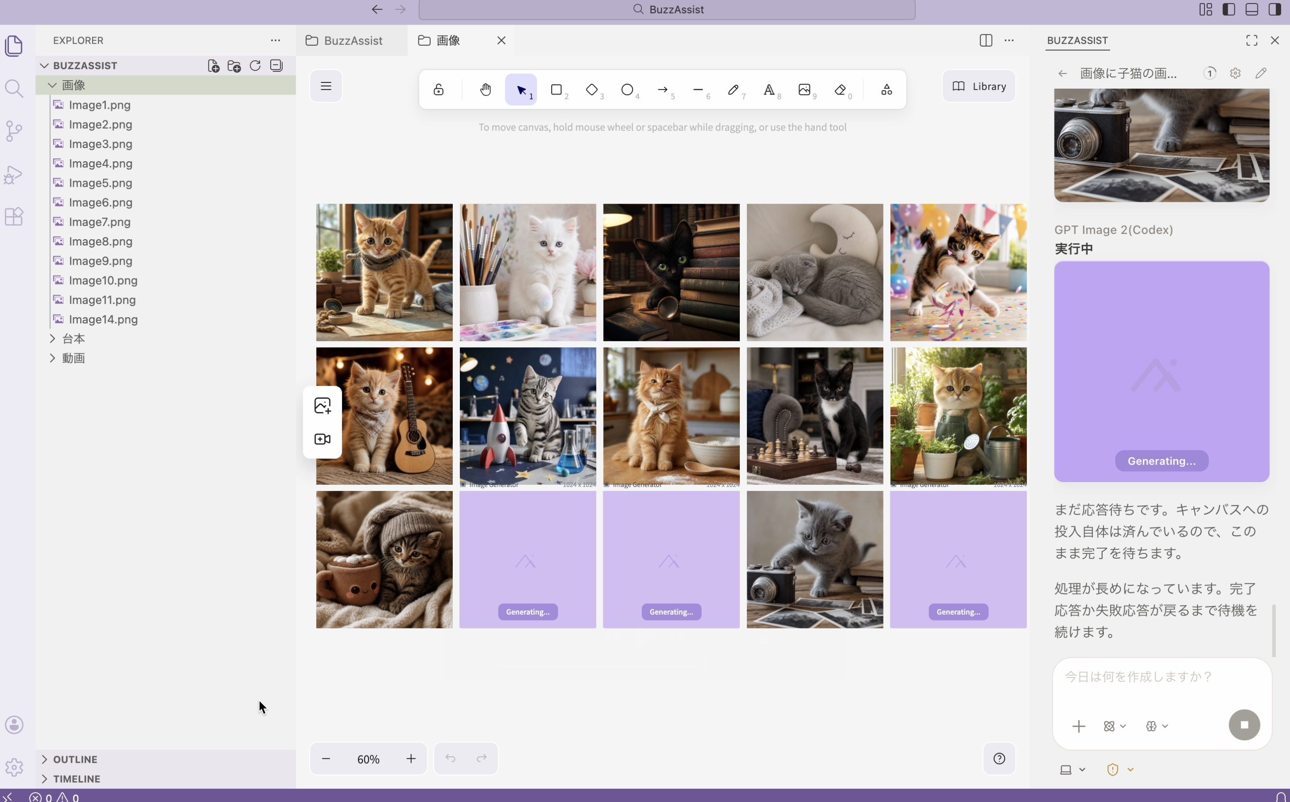Stop the running generation

point(1244,724)
